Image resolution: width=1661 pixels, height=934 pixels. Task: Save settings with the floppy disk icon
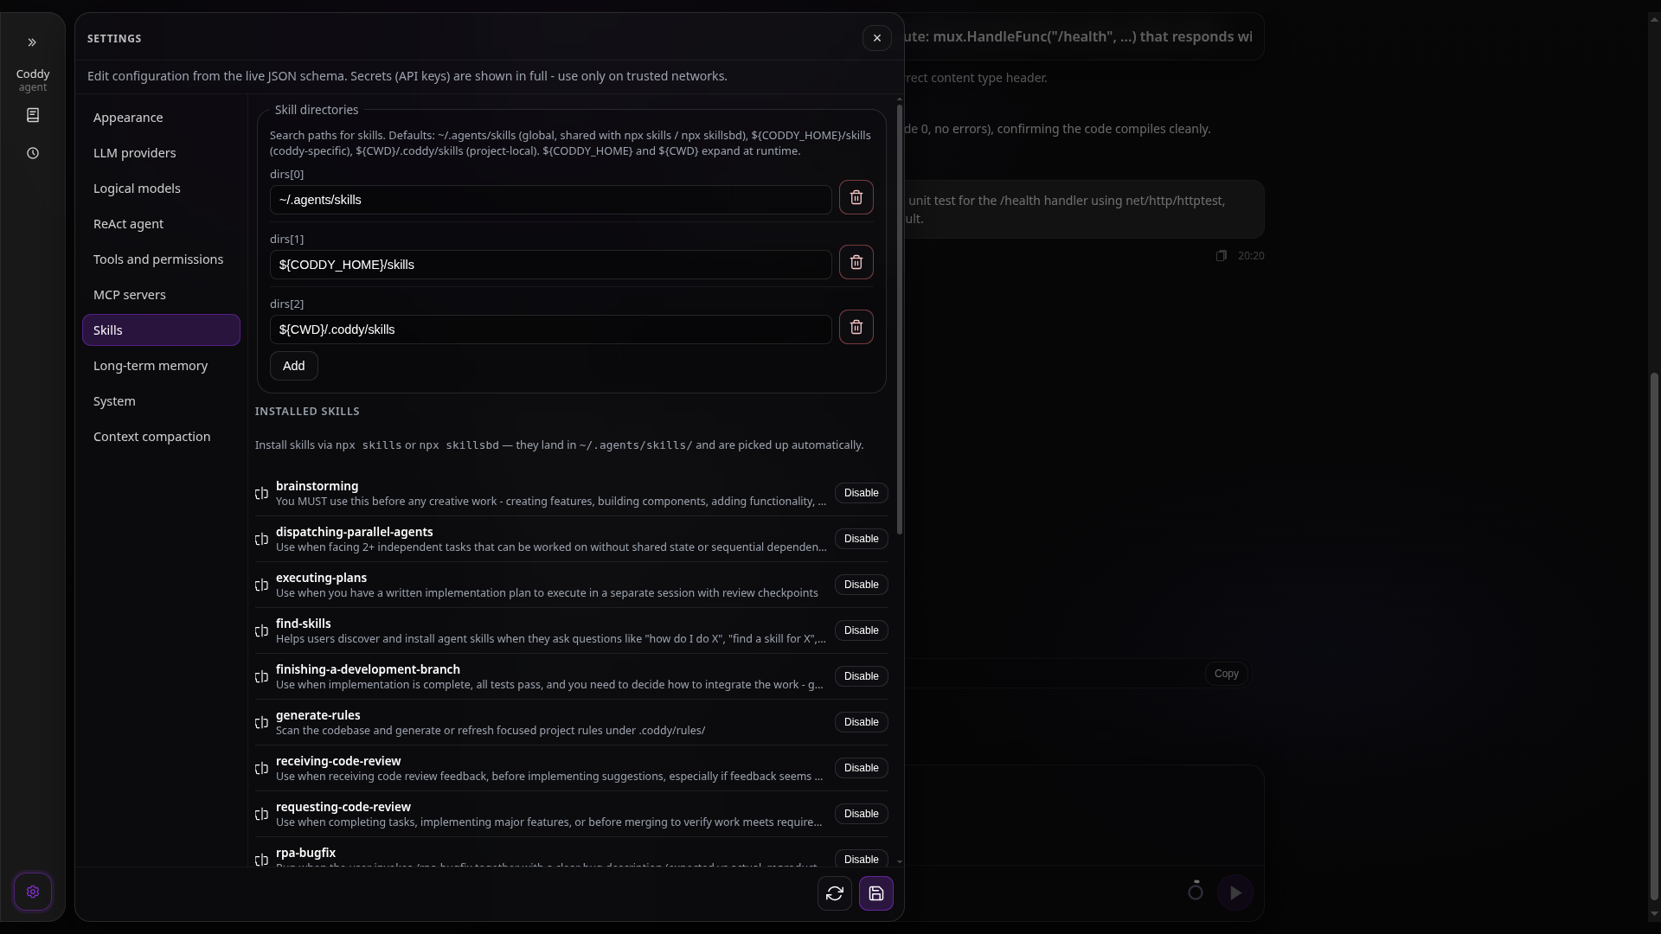876,893
